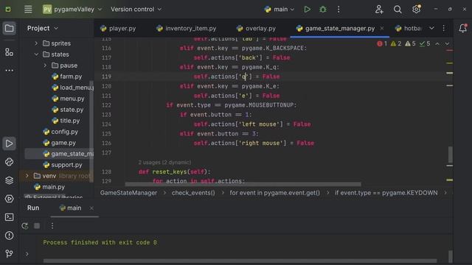Open more run actions menu
472x265 pixels.
point(339,10)
